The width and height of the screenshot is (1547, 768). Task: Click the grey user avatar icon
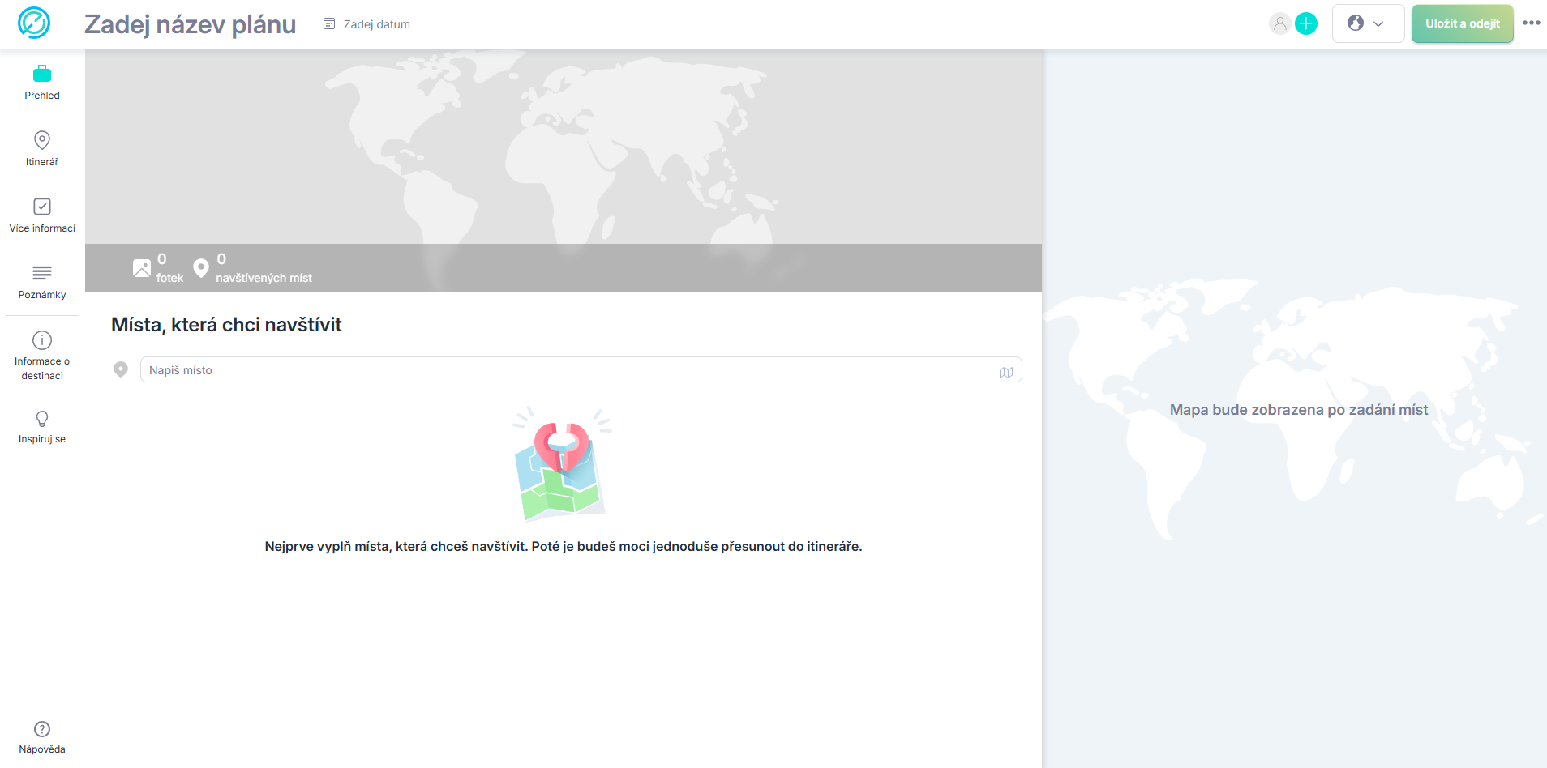point(1280,23)
